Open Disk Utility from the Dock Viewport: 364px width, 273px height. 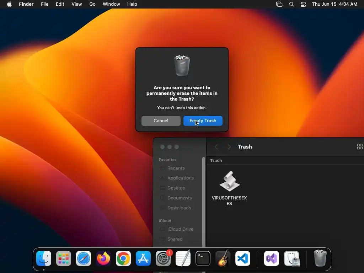point(292,258)
